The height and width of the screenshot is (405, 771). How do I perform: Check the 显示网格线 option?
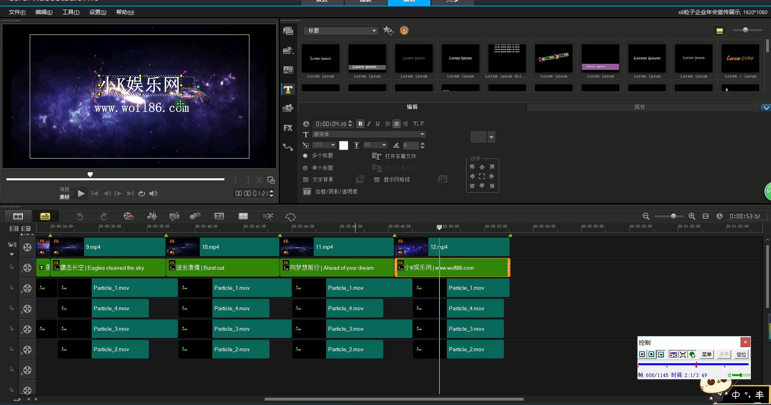pyautogui.click(x=377, y=180)
